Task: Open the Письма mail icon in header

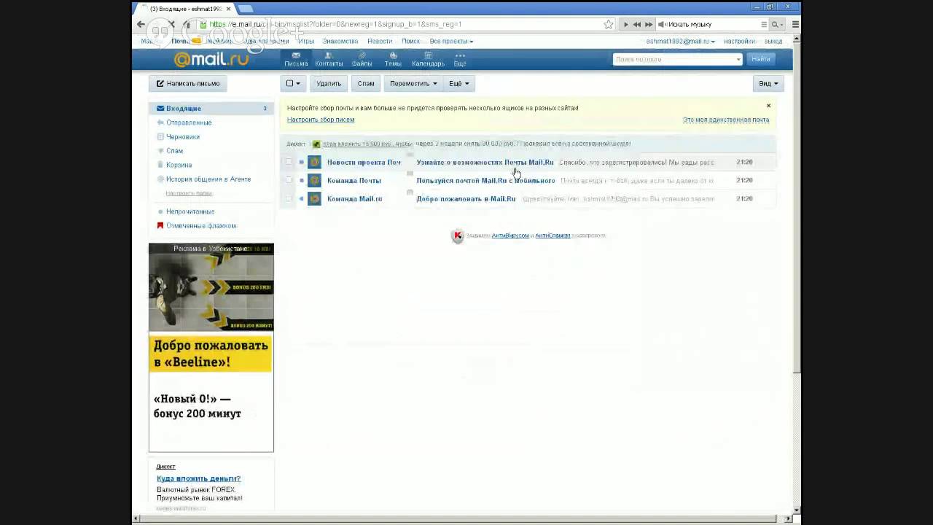Action: [x=296, y=59]
